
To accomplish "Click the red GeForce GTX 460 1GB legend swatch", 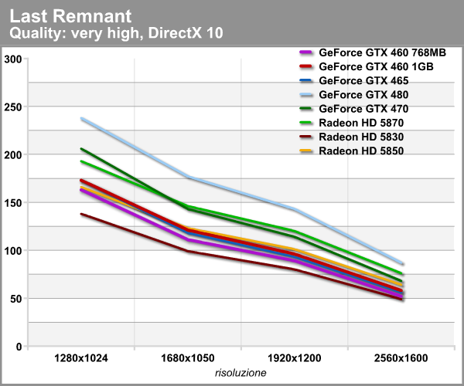I will click(x=305, y=66).
